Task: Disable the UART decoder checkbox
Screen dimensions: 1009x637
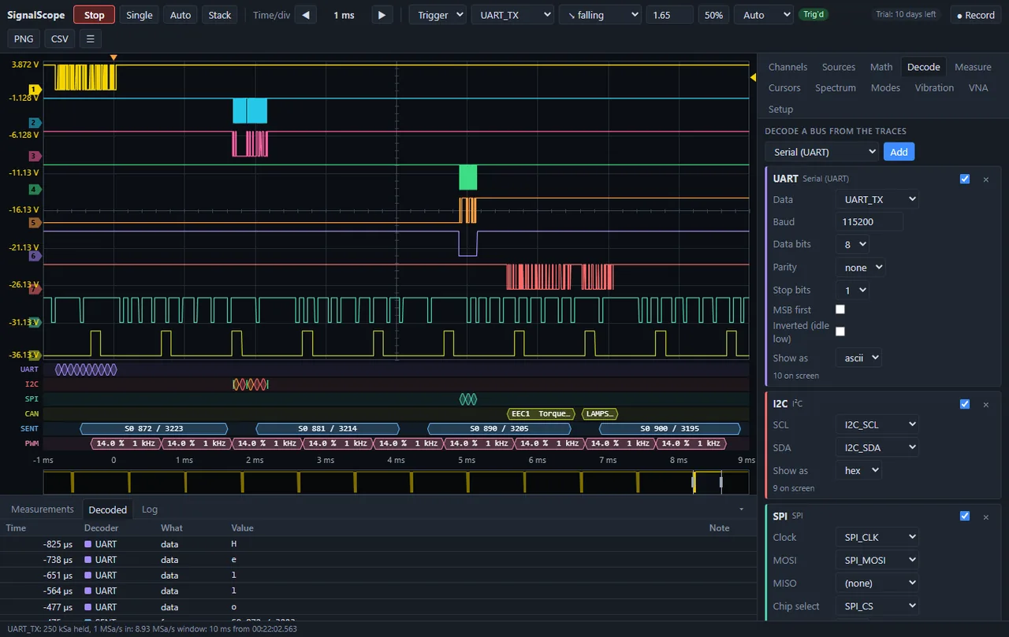Action: (x=964, y=179)
